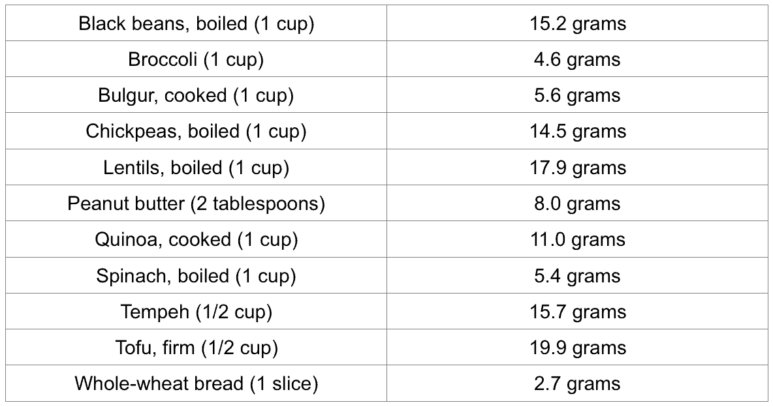This screenshot has width=773, height=407.
Task: Select the '4.6 grams' value
Action: 577,59
